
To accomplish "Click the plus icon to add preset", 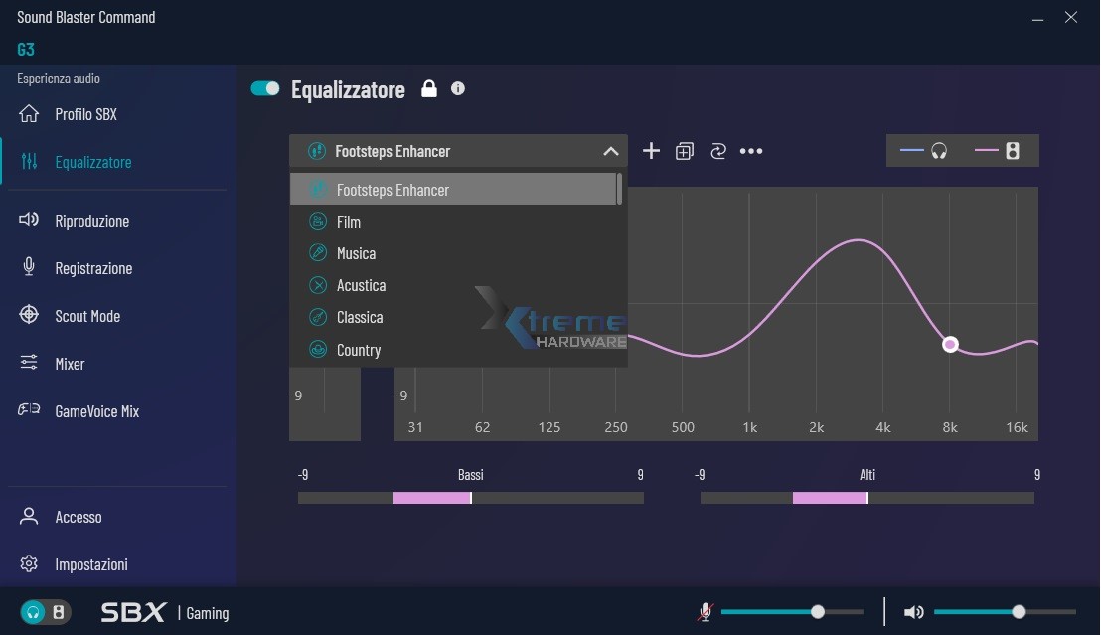I will pos(651,151).
